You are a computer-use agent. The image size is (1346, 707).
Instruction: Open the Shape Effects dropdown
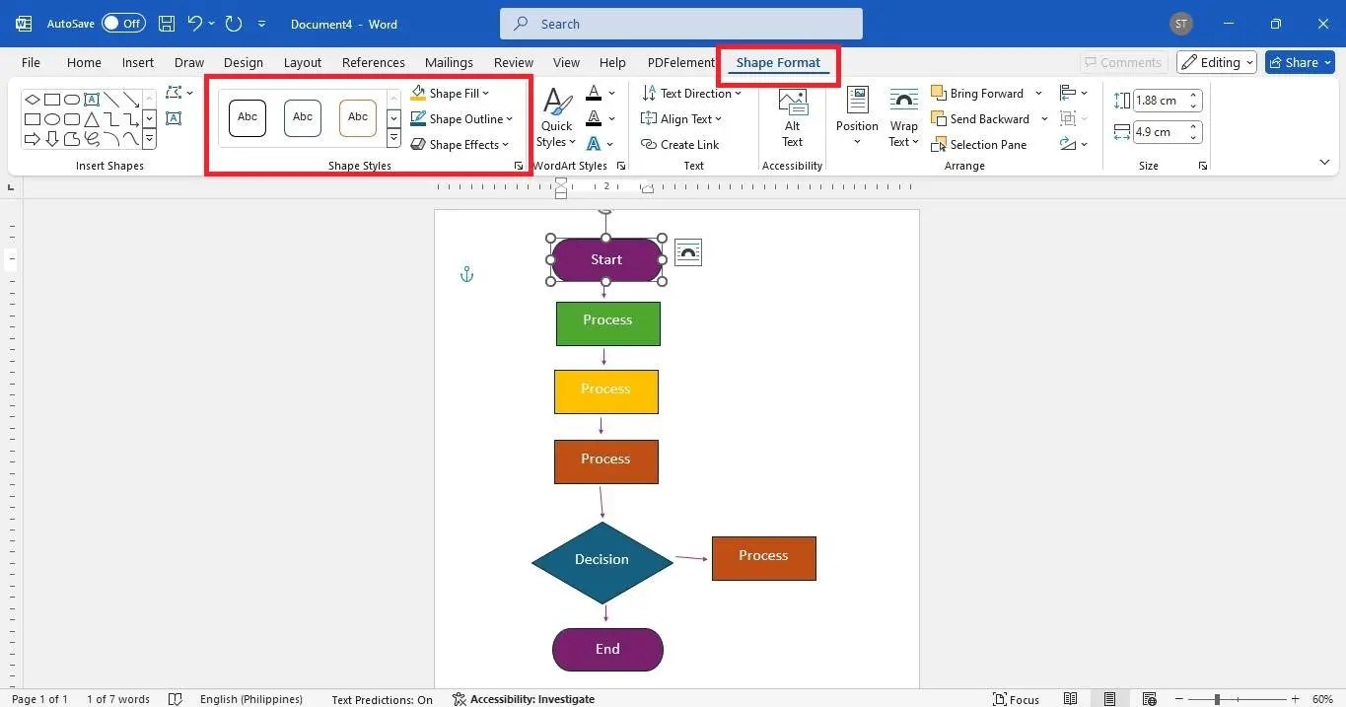point(460,144)
